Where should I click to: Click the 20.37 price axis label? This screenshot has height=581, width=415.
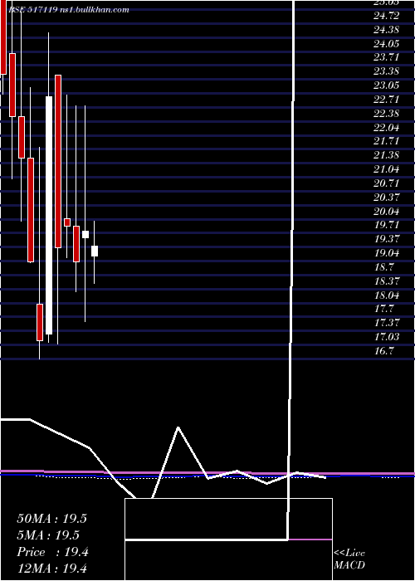[x=387, y=198]
